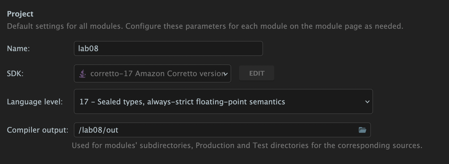Click the folder browse icon in Compiler output

click(362, 130)
